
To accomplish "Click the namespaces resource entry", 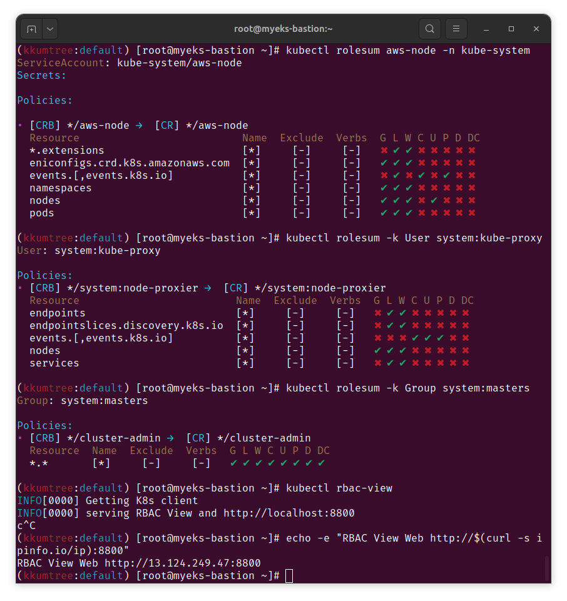I will (61, 188).
